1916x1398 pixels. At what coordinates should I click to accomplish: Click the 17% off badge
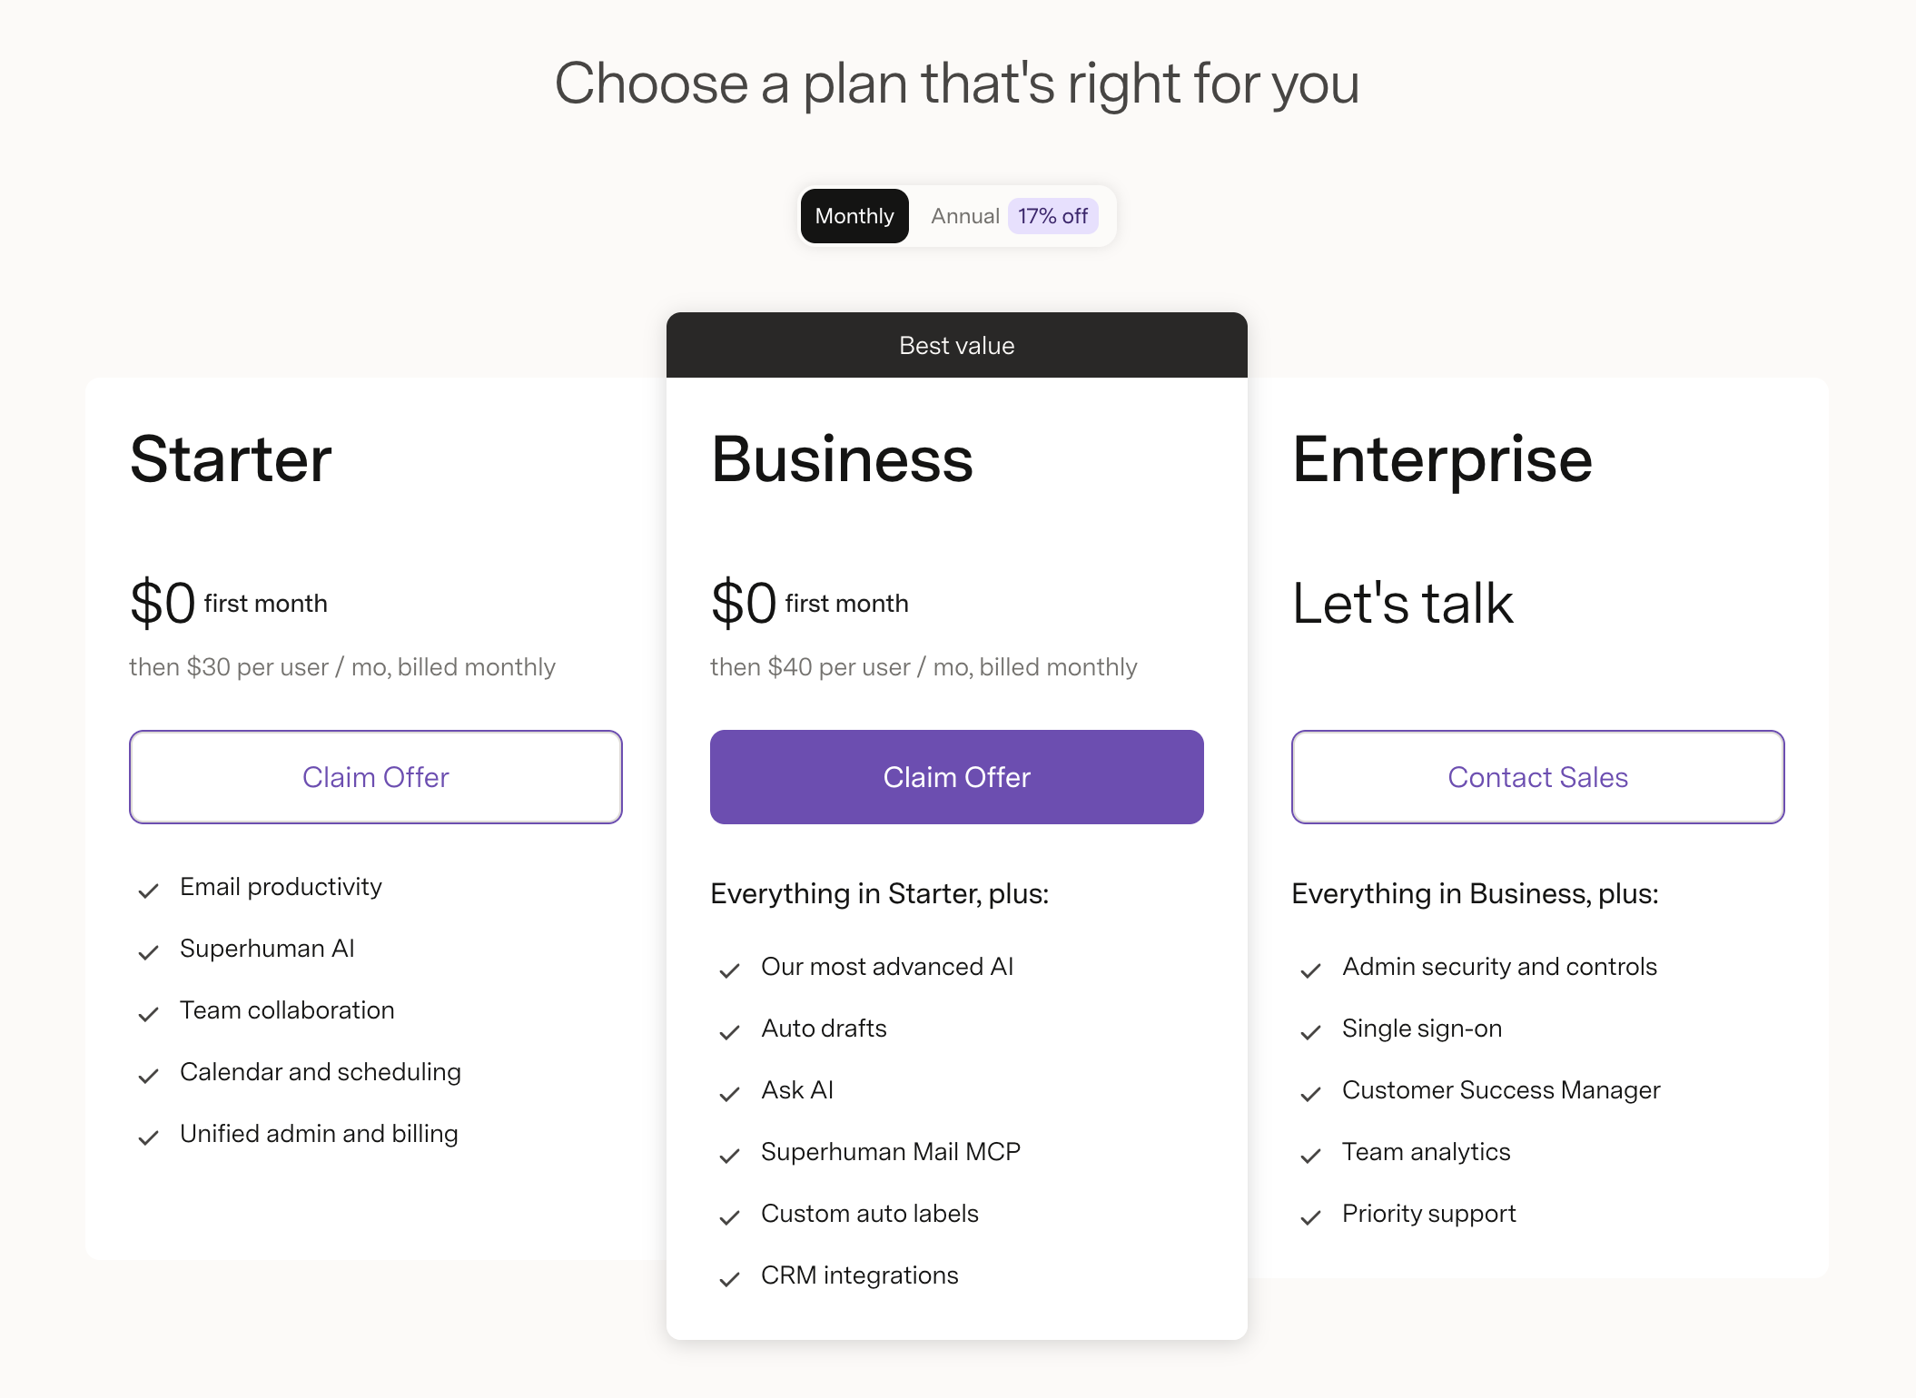(x=1052, y=216)
